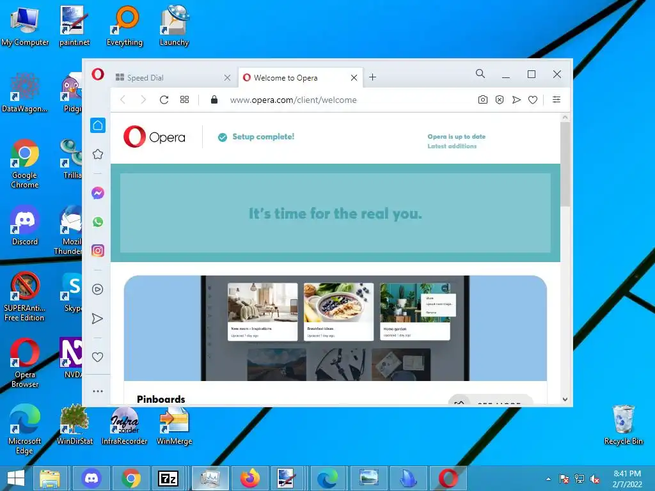The image size is (655, 491).
Task: Select the Microsoft Edge desktop shortcut
Action: tap(25, 430)
